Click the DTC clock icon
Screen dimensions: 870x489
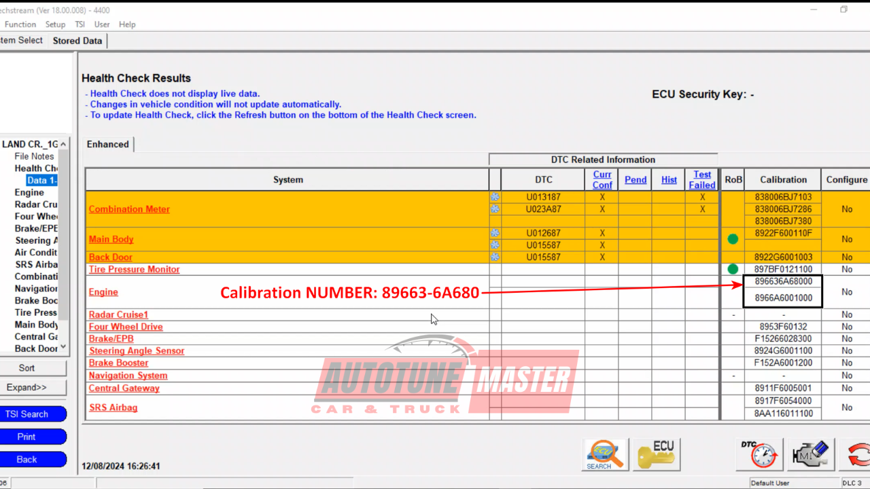click(x=759, y=454)
